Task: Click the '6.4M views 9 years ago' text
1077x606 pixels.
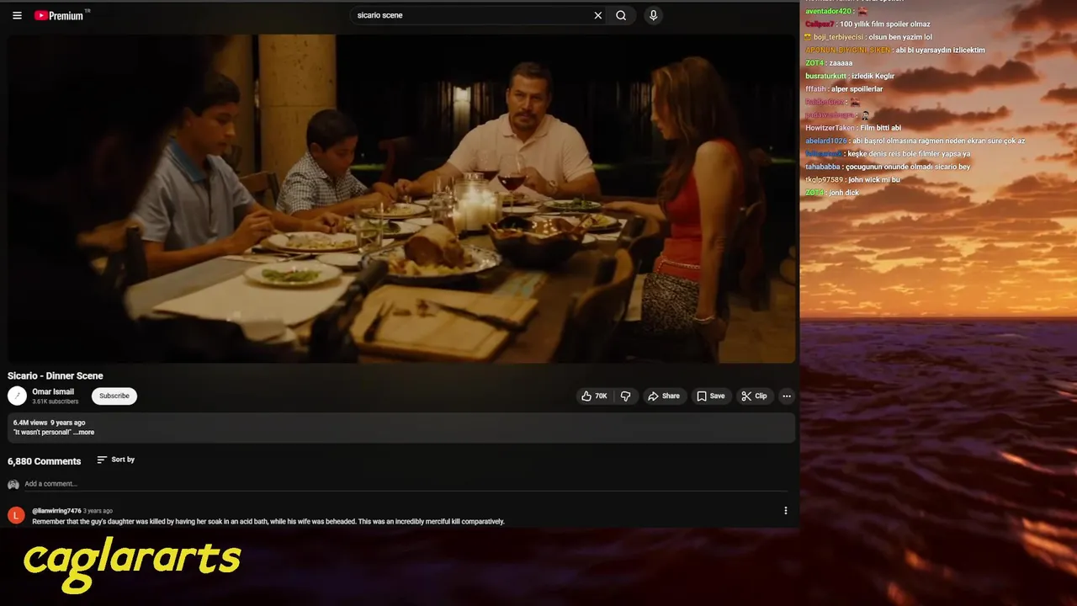Action: [49, 423]
